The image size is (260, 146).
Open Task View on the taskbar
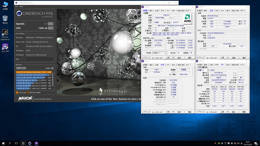pos(16,143)
